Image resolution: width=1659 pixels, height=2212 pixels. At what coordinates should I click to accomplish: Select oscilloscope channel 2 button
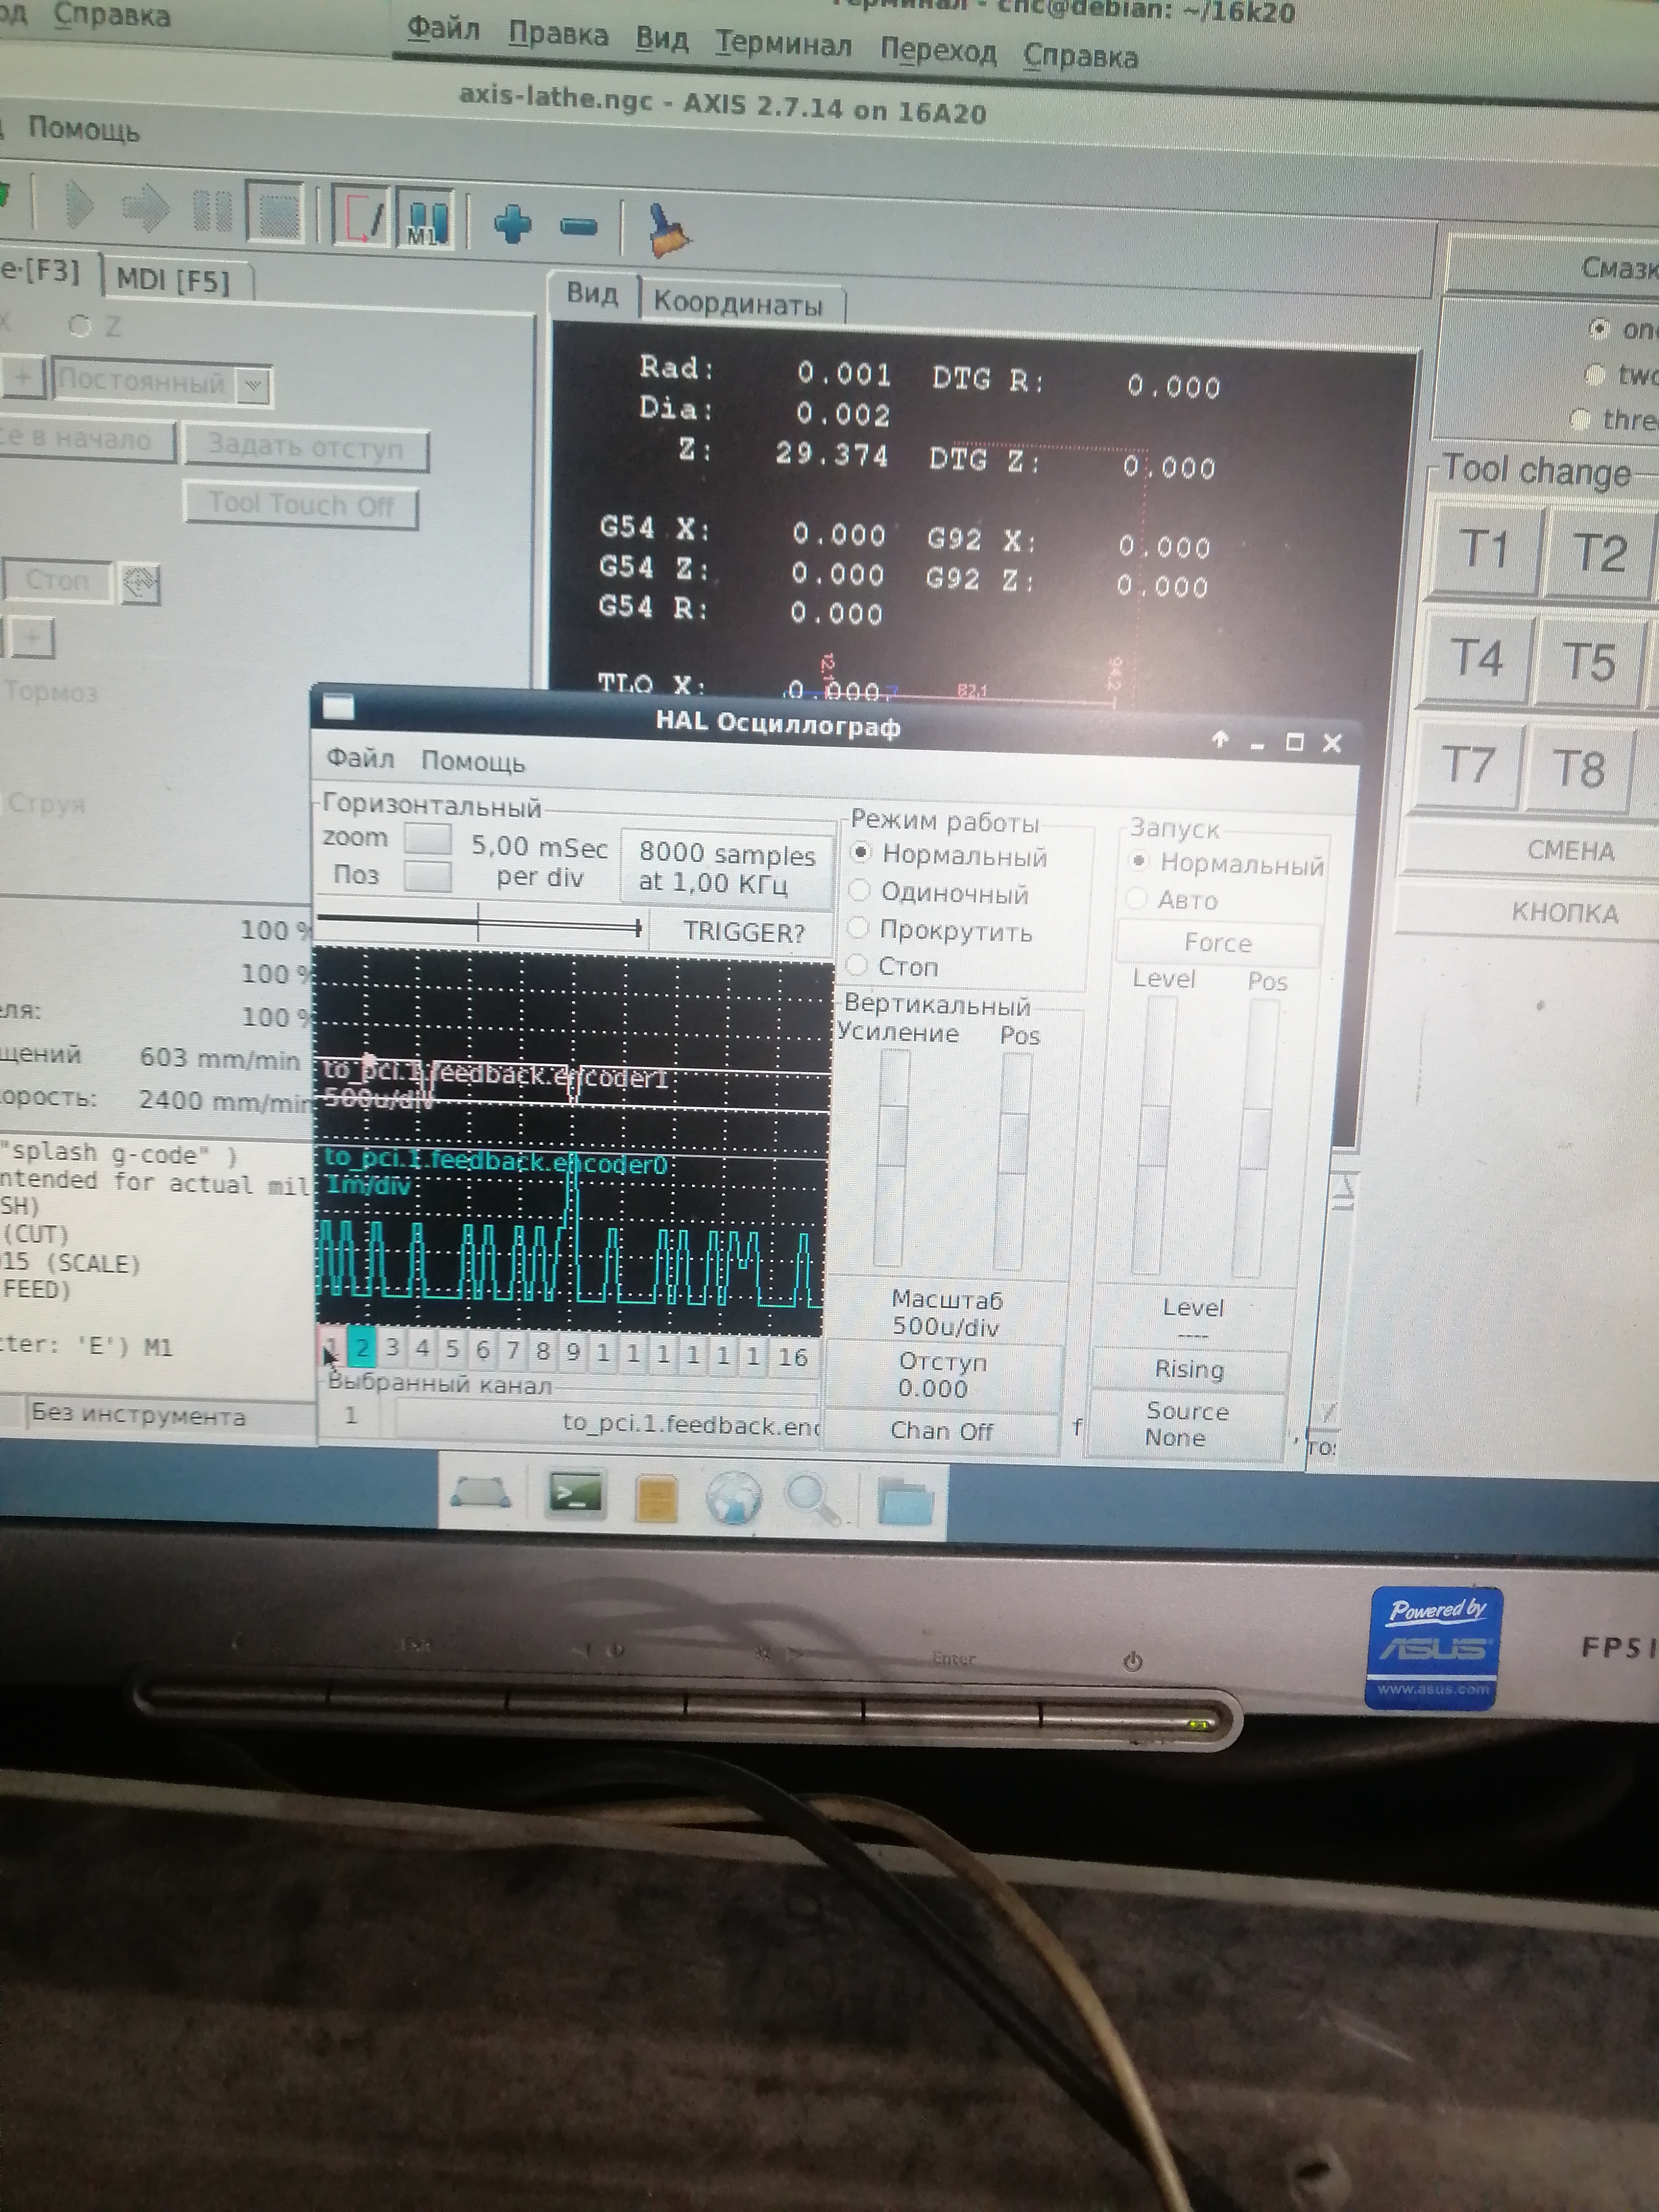click(362, 1349)
